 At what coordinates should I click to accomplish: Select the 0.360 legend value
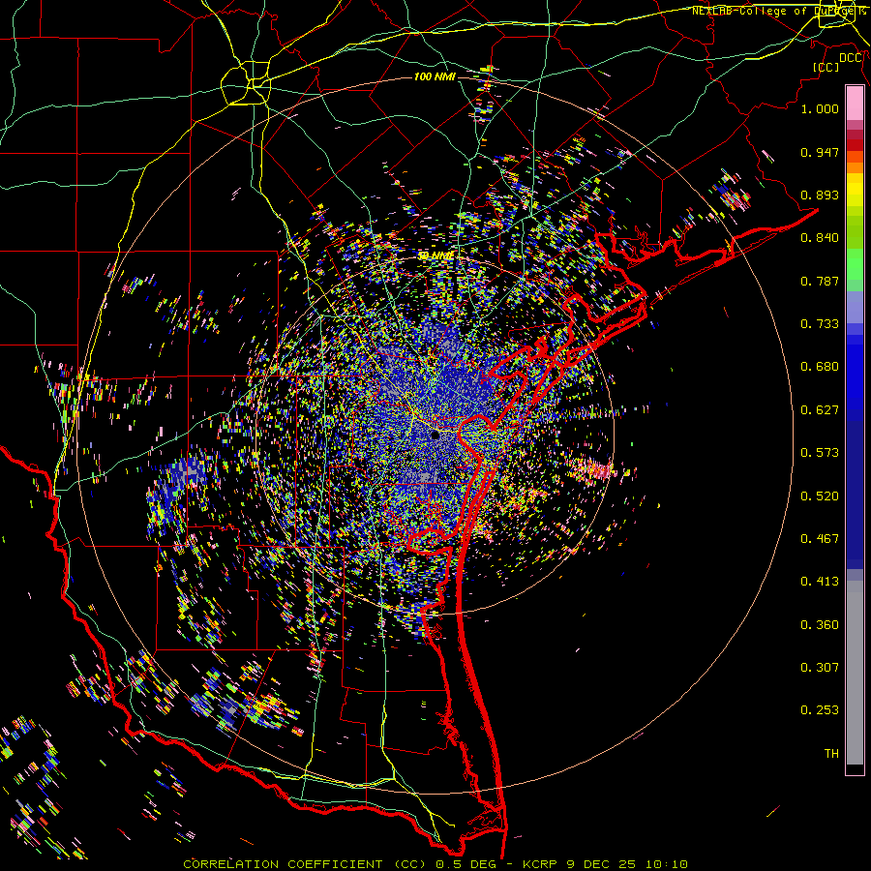[820, 625]
